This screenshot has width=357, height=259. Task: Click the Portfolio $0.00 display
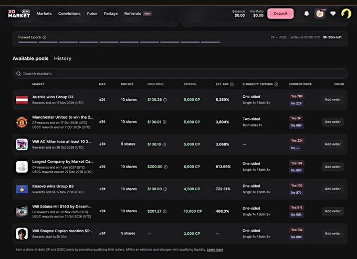[x=257, y=14]
